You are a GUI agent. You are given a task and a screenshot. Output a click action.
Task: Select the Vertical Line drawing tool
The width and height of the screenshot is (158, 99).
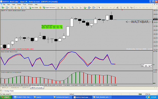pos(107,8)
